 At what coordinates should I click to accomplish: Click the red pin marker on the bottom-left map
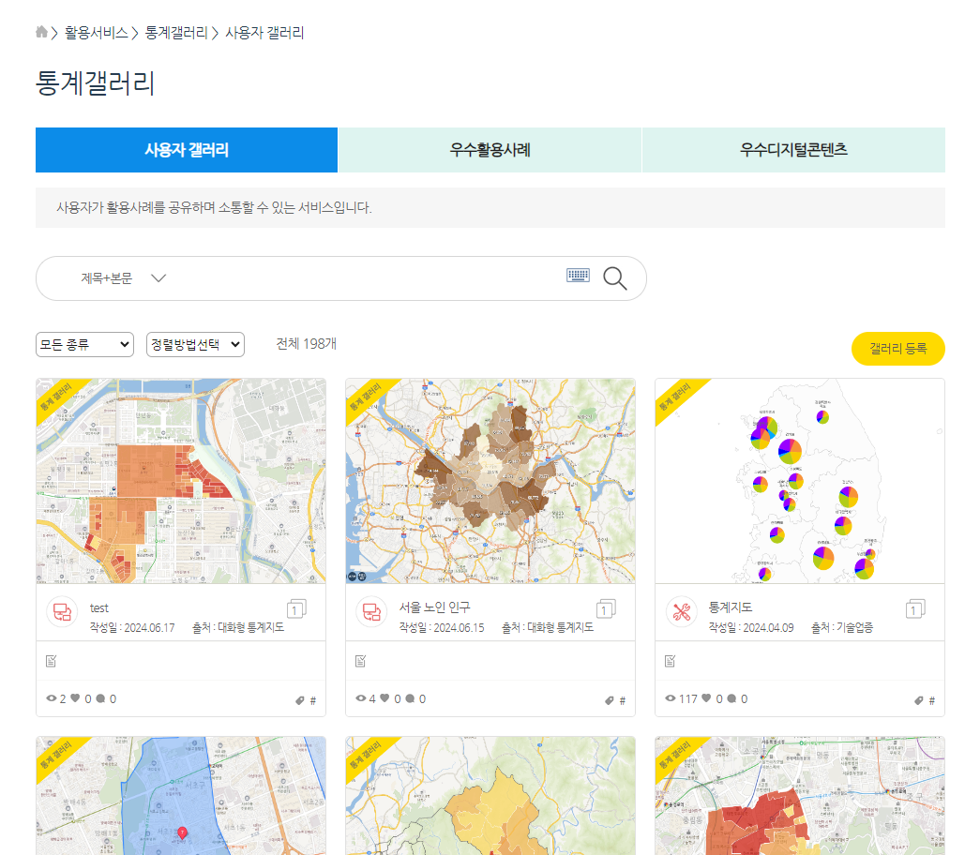[184, 831]
